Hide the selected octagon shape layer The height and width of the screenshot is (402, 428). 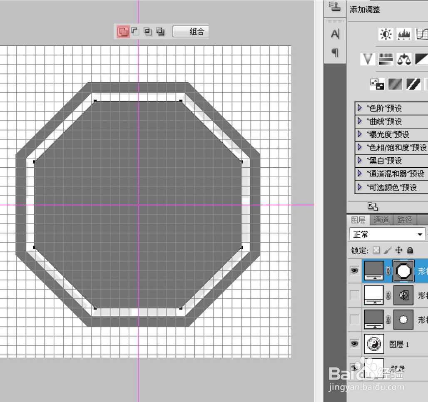tap(354, 270)
